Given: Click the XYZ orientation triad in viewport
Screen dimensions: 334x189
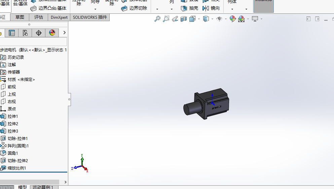Looking at the screenshot, I should point(80,163).
